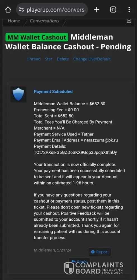This screenshot has height=280, width=137.
Task: Click Change Live/Default link
Action: pyautogui.click(x=92, y=59)
